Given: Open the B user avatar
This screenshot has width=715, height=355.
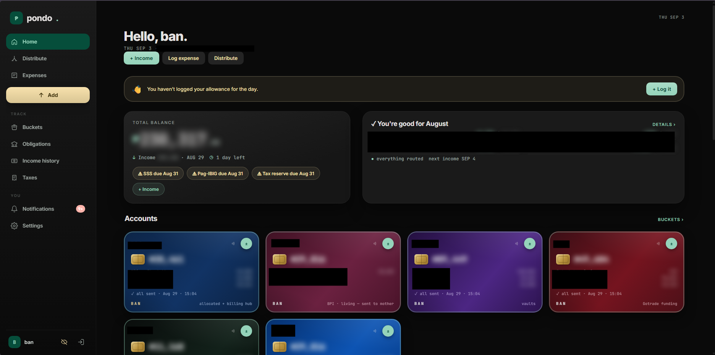Looking at the screenshot, I should click(15, 342).
